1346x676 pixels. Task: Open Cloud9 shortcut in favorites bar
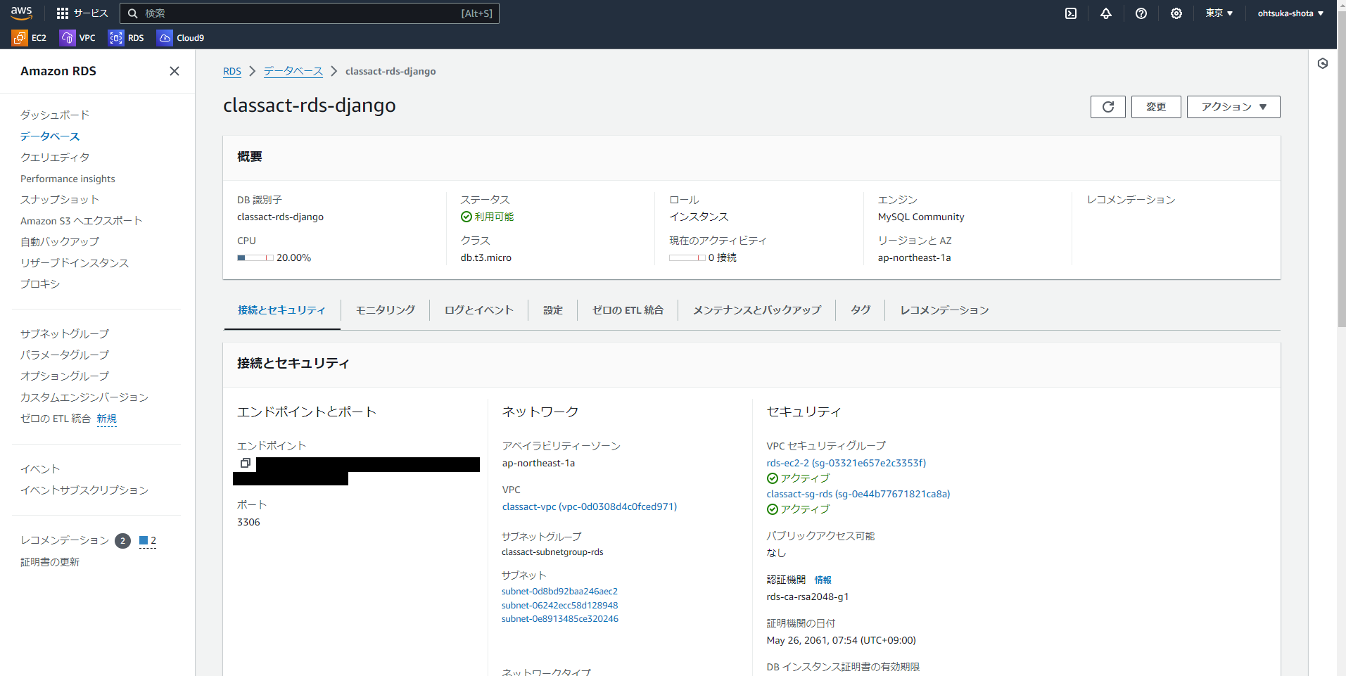181,38
